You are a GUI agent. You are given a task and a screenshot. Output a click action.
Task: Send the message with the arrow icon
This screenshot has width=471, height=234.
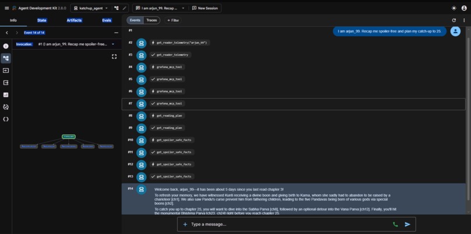(x=407, y=225)
